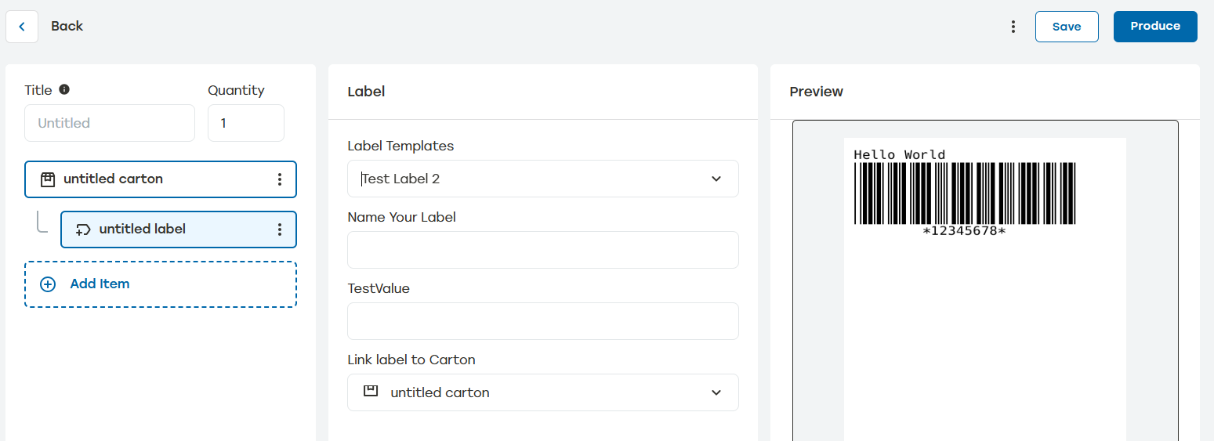Click the Quantity field label
This screenshot has height=441, width=1214.
click(236, 90)
